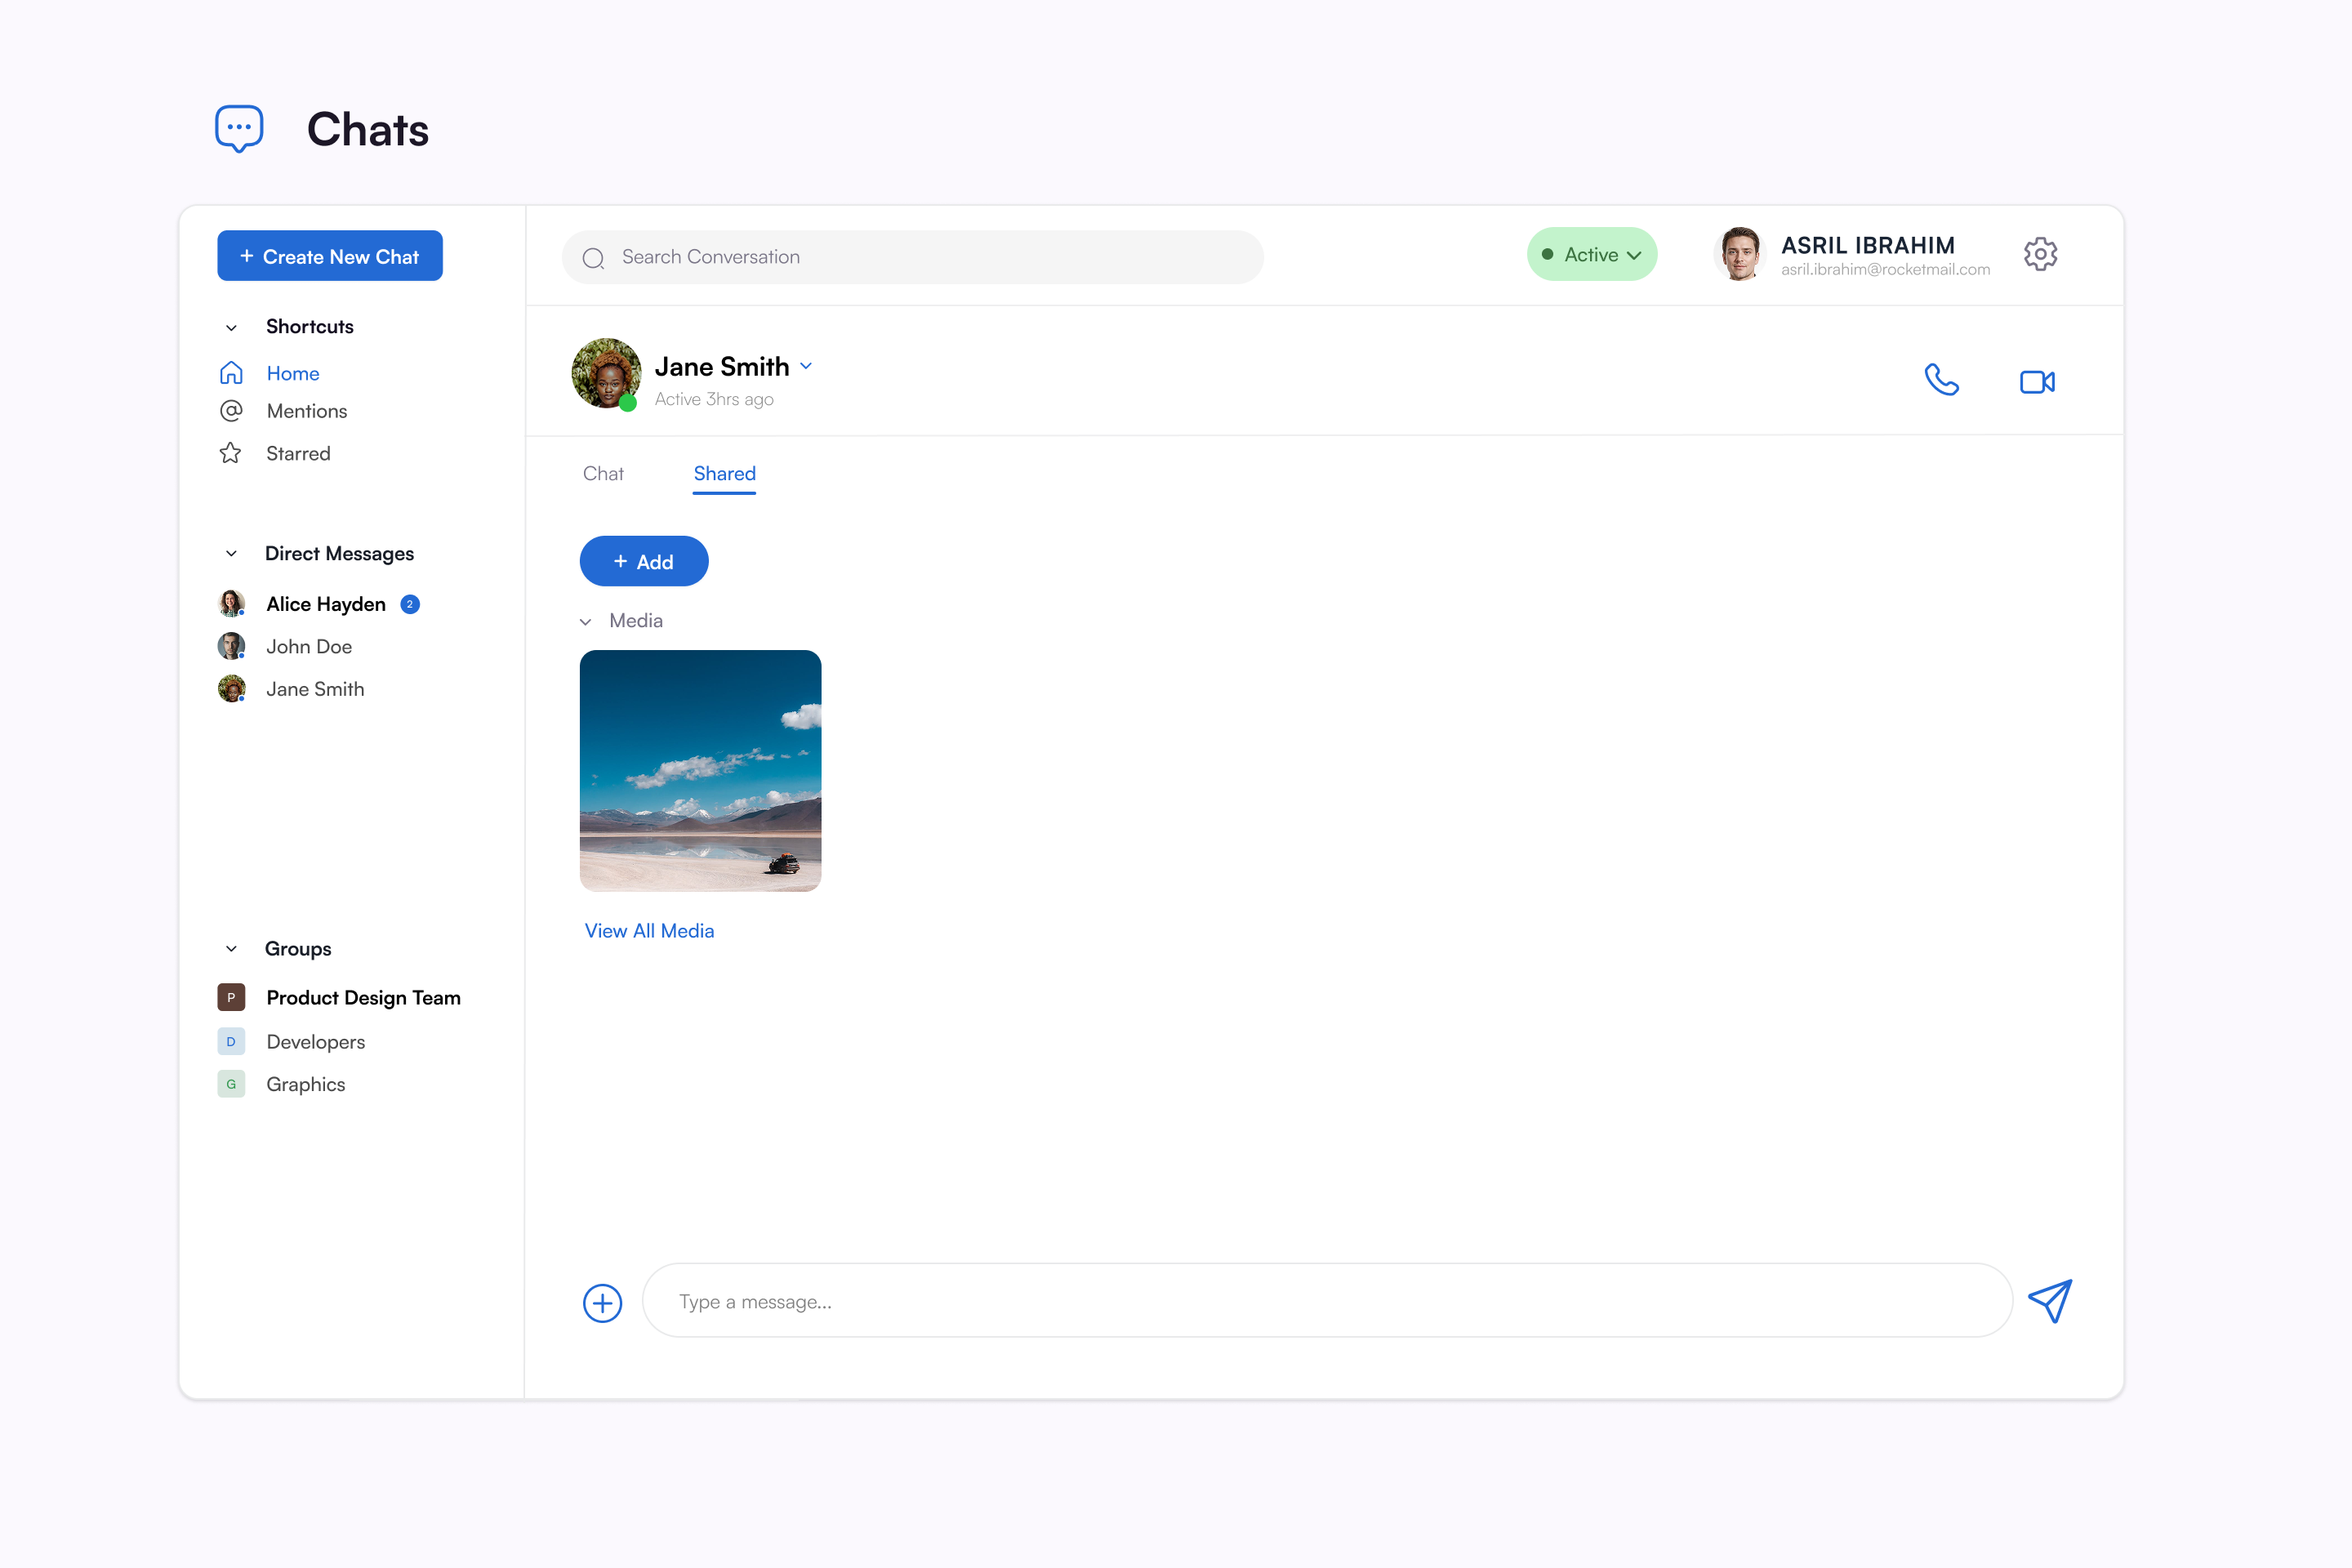
Task: Collapse the Groups section
Action: 231,948
